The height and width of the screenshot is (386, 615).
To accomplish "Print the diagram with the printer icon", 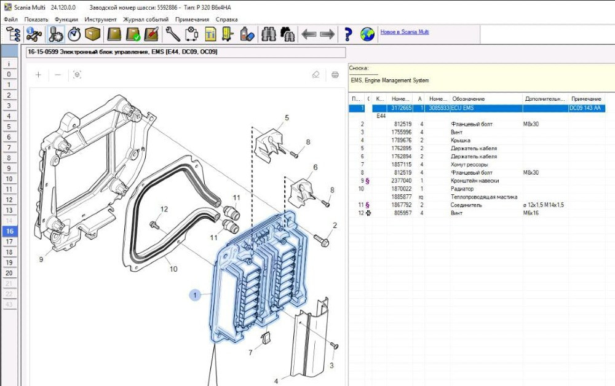I will point(335,74).
